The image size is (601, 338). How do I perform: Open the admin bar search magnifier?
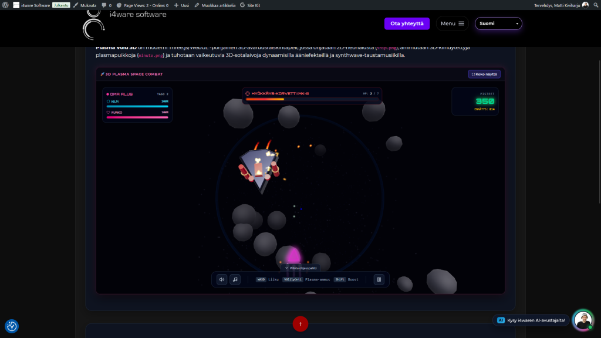[x=596, y=5]
